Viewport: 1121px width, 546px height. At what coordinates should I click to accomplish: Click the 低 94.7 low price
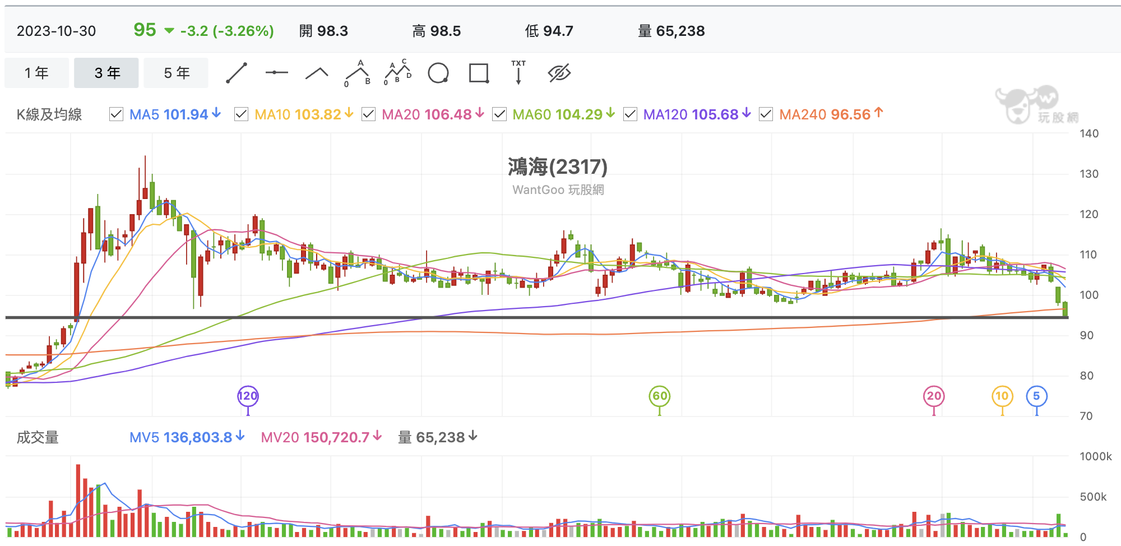click(549, 31)
